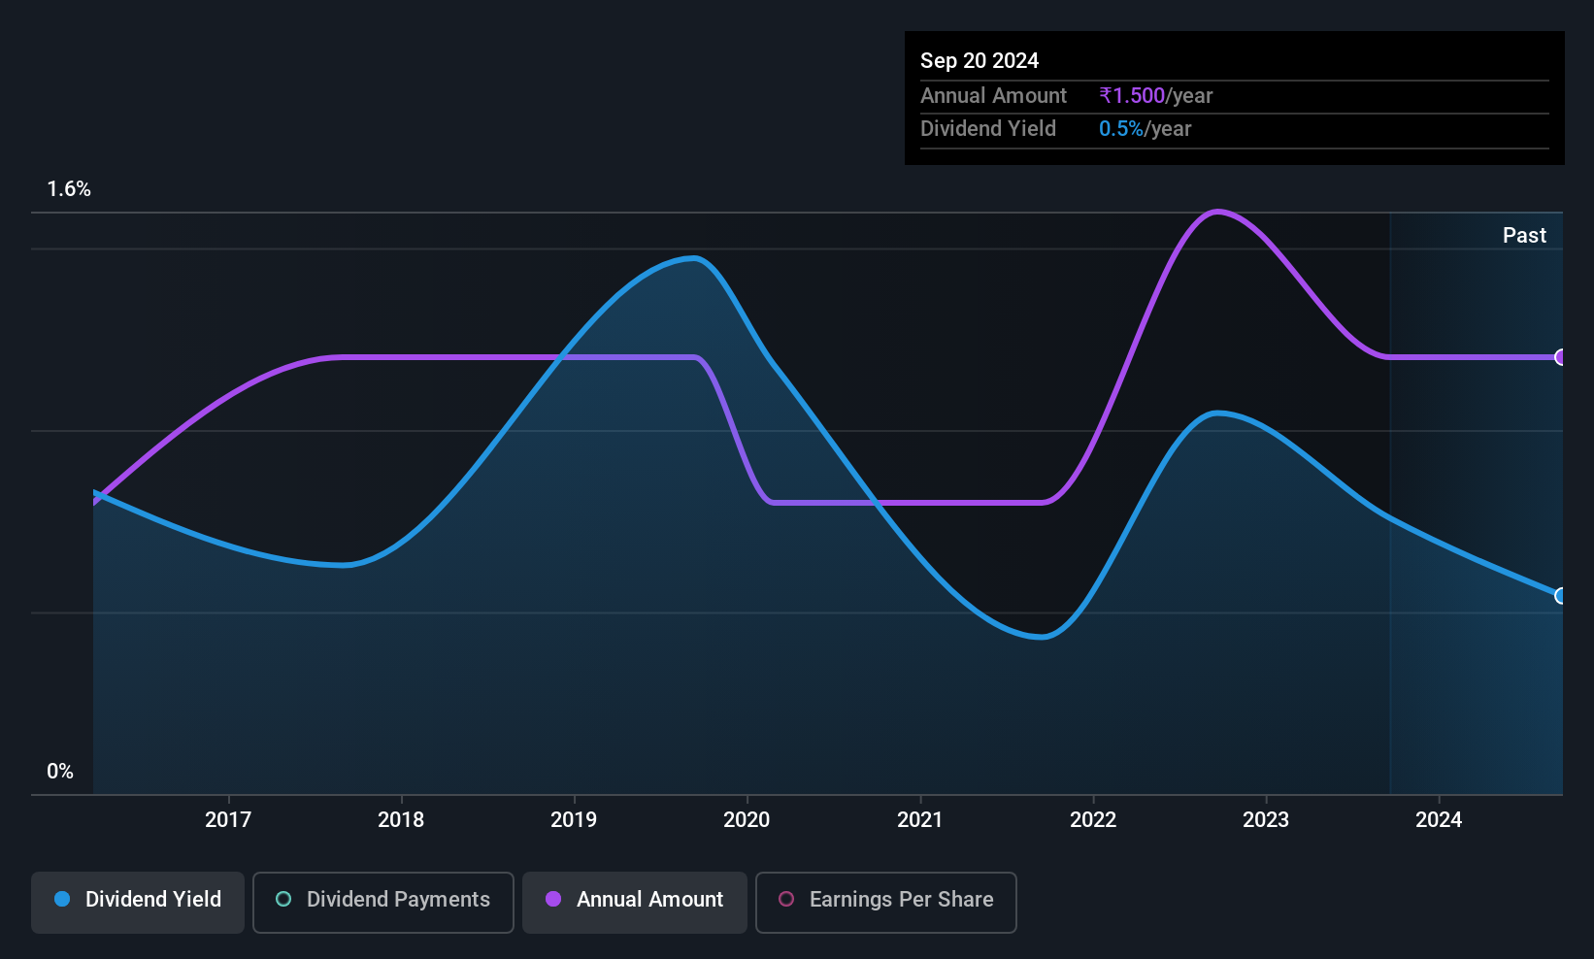Click the Annual Amount tooltip row label

pos(993,95)
